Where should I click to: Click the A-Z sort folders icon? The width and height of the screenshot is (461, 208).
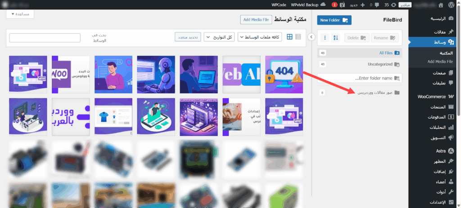[335, 38]
